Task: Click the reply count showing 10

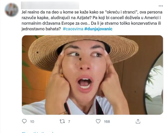Action: pyautogui.click(x=32, y=122)
